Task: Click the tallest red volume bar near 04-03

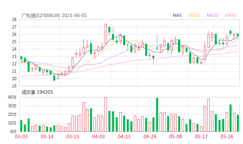Action: 106,115
